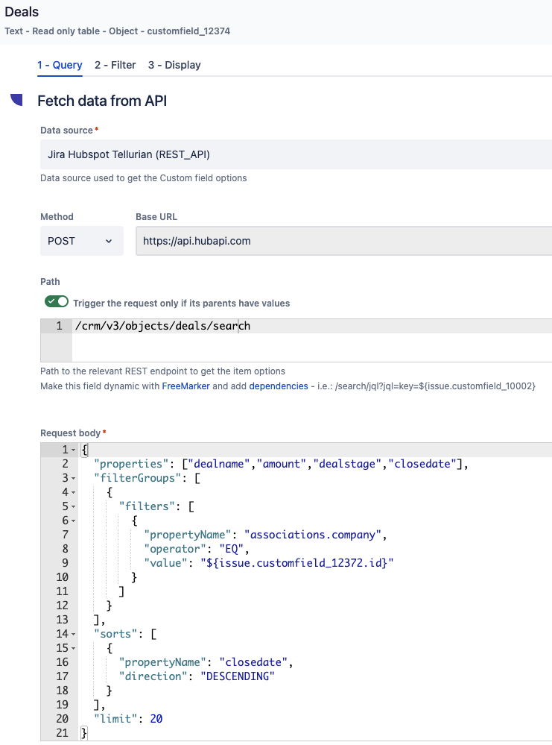
Task: Collapse the fold arrow on line 4
Action: tap(74, 493)
